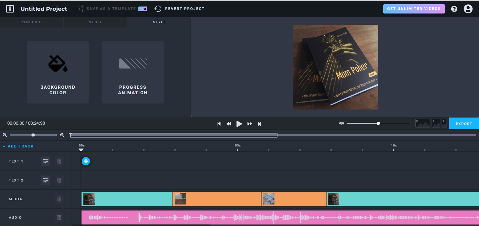The width and height of the screenshot is (479, 226).
Task: Click the Export button
Action: 464,123
